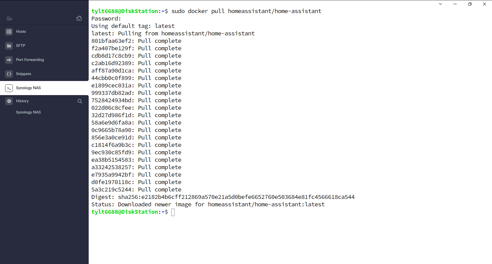Click the terminal icon on the Synology NAS tab

click(9, 88)
